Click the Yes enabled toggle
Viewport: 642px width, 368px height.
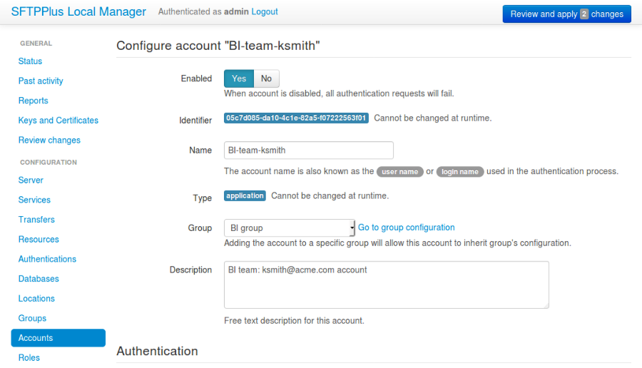click(x=239, y=78)
